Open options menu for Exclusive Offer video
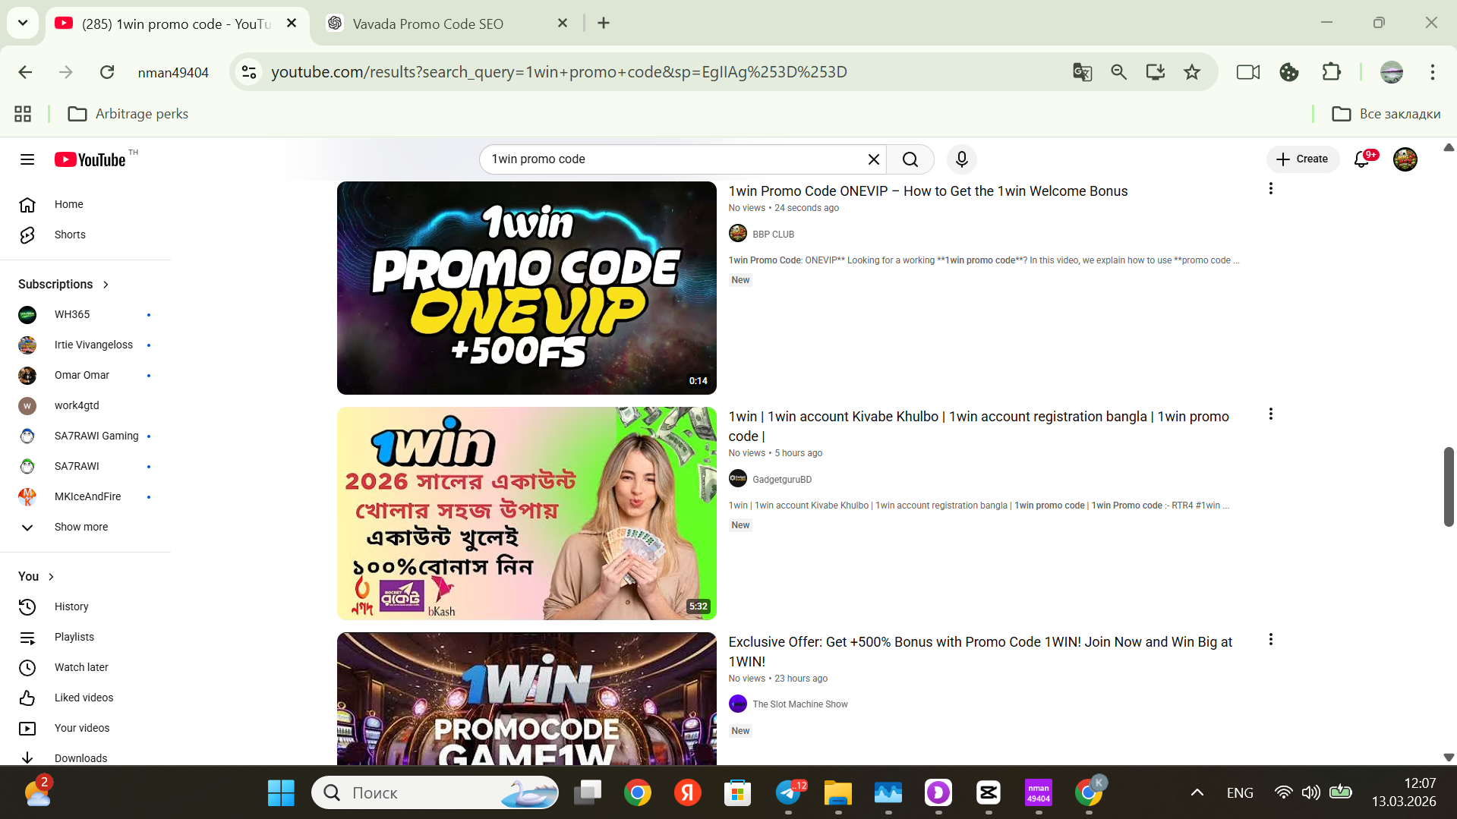The height and width of the screenshot is (819, 1457). point(1271,639)
